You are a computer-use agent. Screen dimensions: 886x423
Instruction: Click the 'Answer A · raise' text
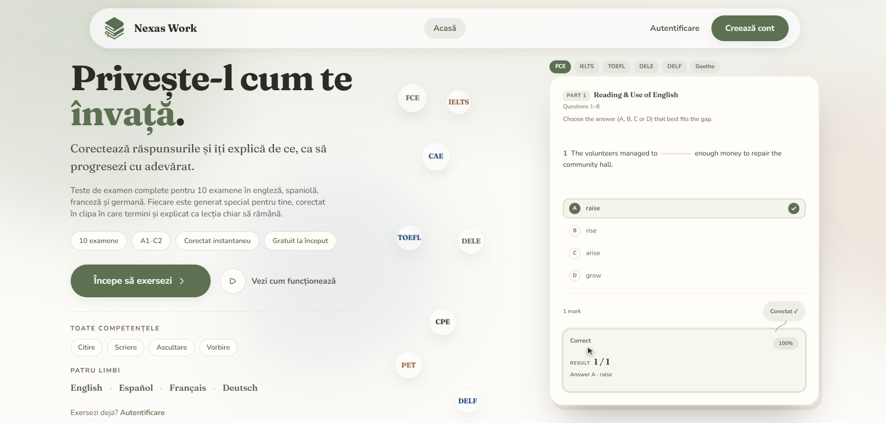click(x=591, y=374)
